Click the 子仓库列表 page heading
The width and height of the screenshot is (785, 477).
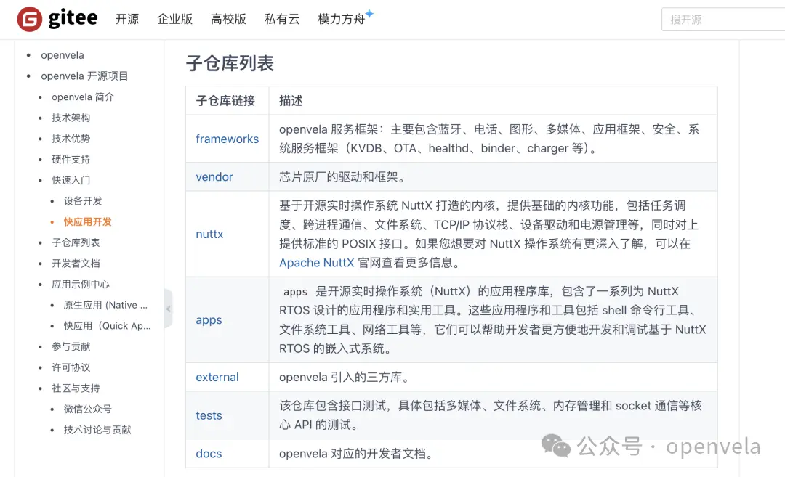230,63
